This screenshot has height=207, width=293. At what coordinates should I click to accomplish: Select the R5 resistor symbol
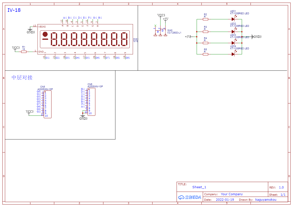coord(205,54)
